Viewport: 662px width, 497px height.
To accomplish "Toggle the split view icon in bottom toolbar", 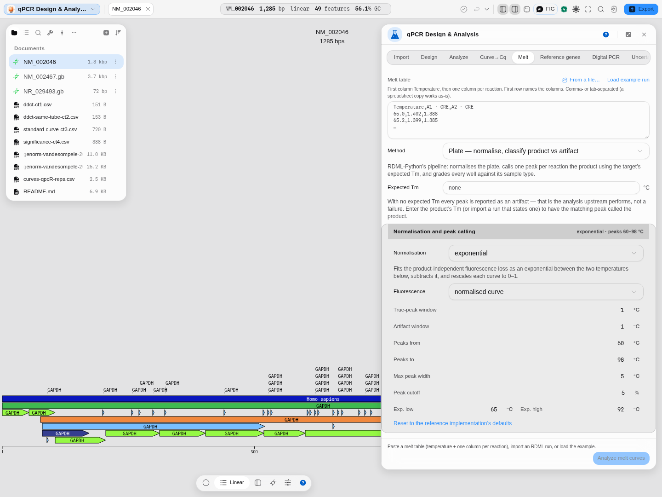I will [x=258, y=483].
